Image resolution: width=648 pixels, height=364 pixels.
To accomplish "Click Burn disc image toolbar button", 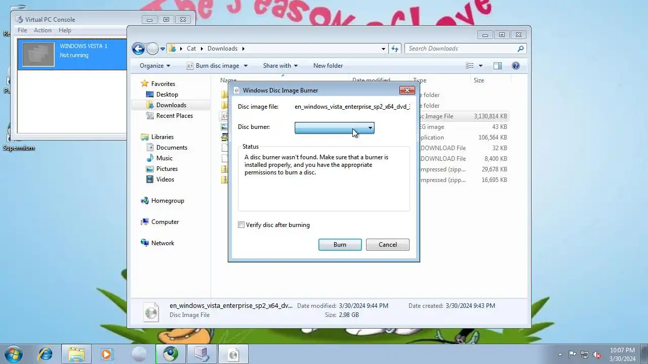I will click(x=213, y=66).
